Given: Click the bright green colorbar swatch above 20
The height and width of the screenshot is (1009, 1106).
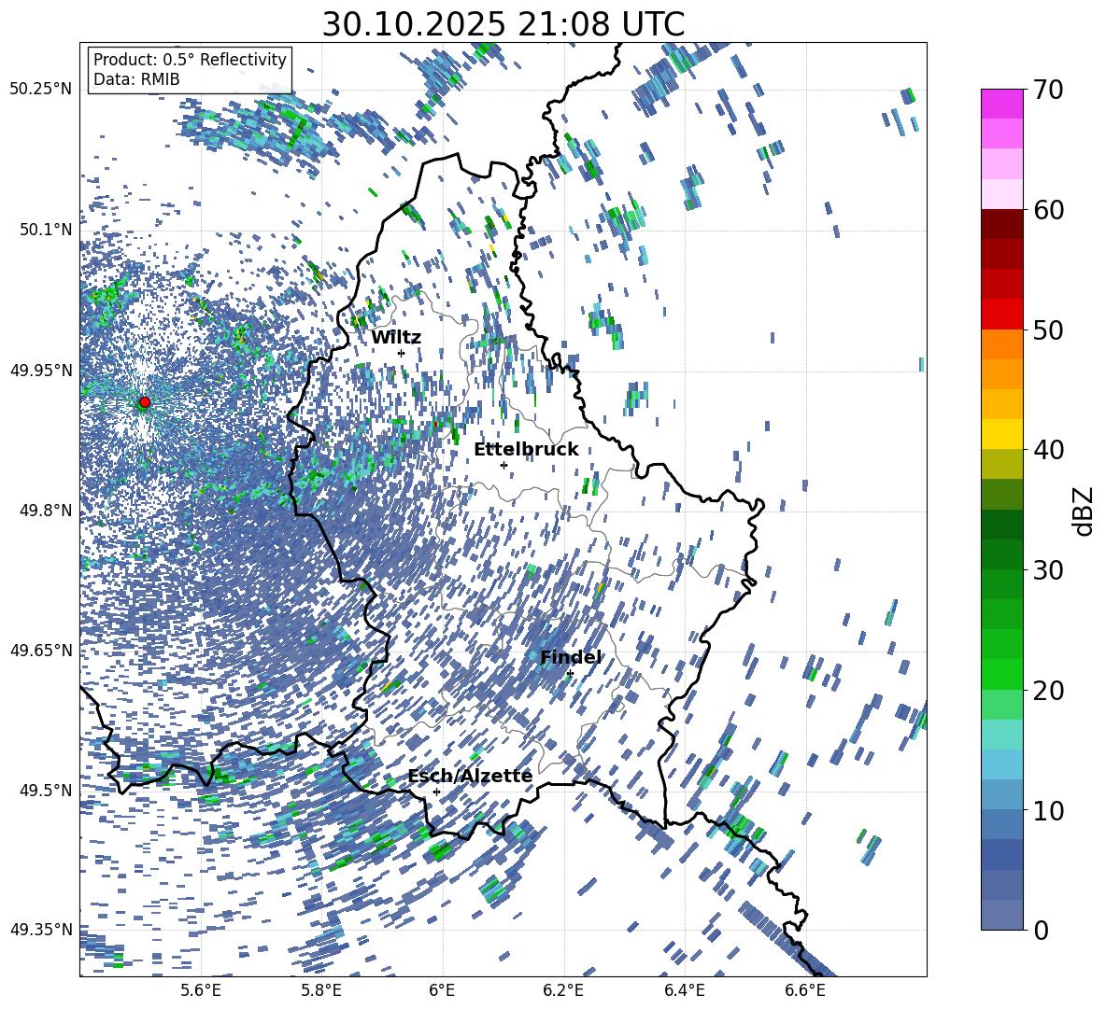Looking at the screenshot, I should pyautogui.click(x=1001, y=675).
